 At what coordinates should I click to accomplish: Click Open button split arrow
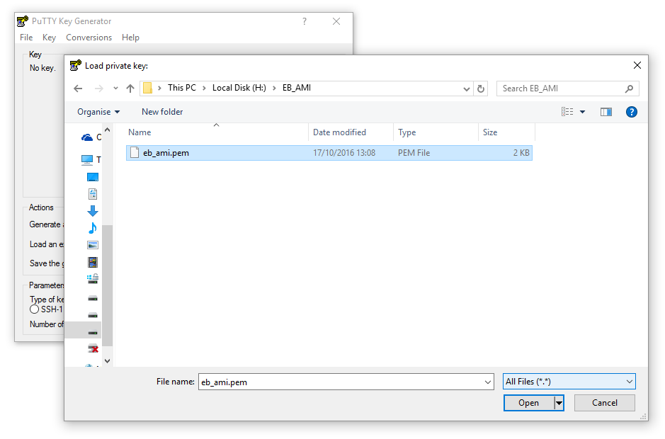tap(559, 403)
